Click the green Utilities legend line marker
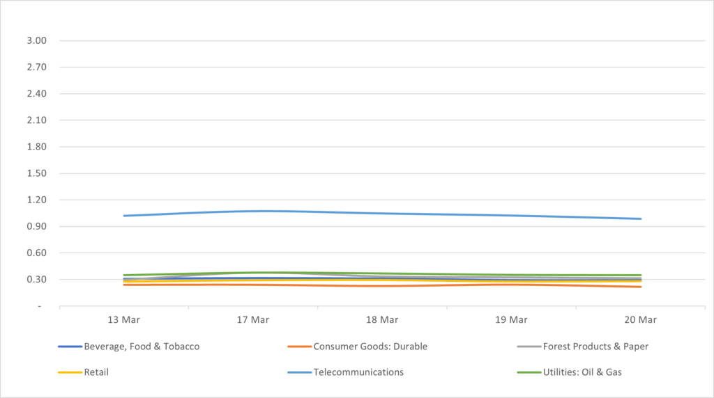Viewport: 714px width, 398px height. click(x=529, y=372)
